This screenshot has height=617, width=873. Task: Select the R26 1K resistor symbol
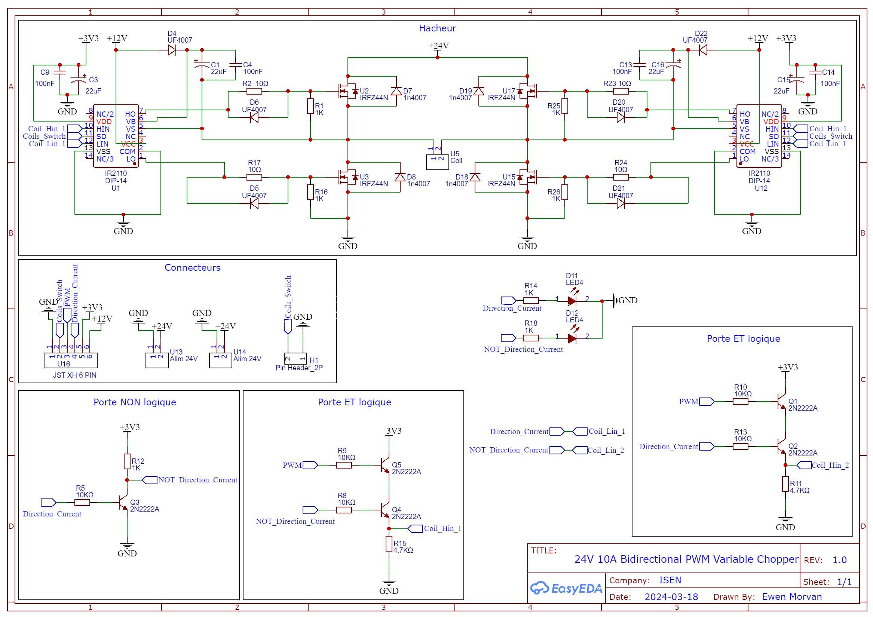[x=565, y=192]
